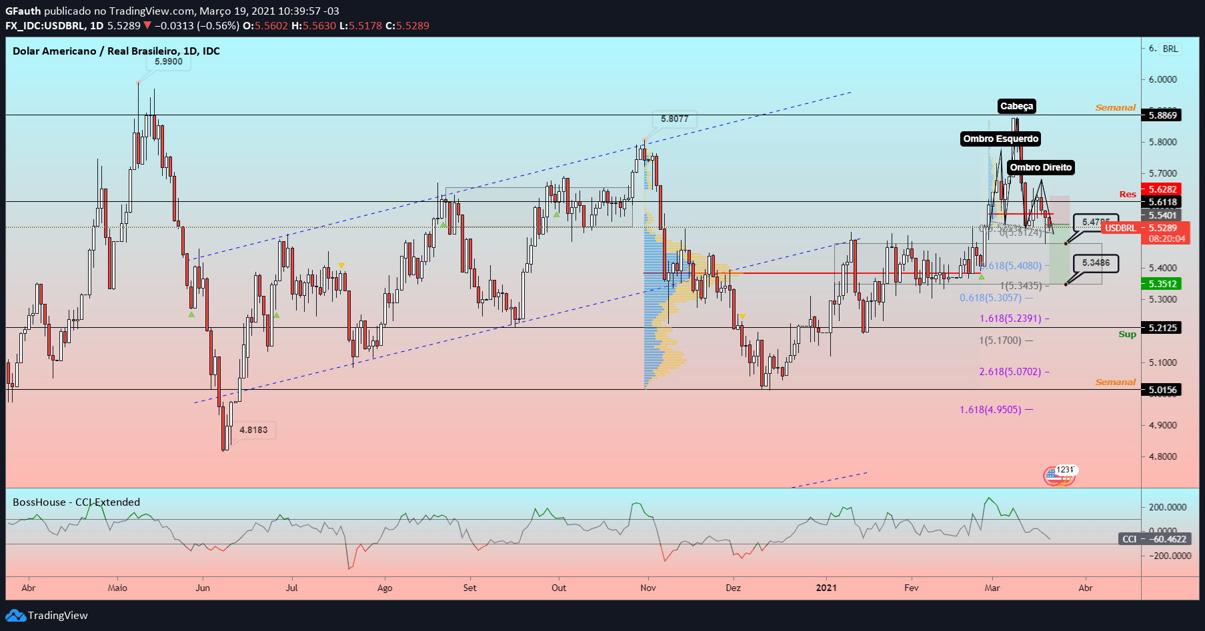1205x631 pixels.
Task: Click the red USDBRL 5.5289 last price label
Action: coord(1145,228)
